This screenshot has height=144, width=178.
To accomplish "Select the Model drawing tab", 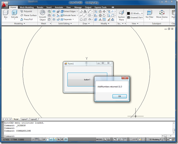I will (16, 119).
